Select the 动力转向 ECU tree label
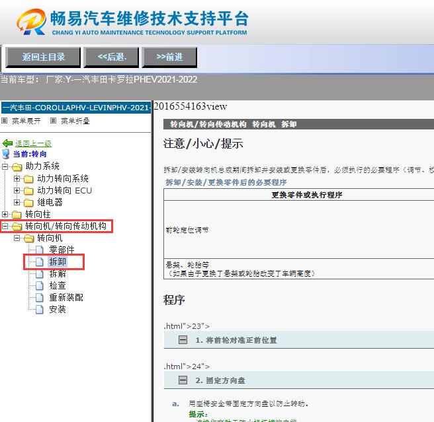This screenshot has width=434, height=422. point(64,190)
